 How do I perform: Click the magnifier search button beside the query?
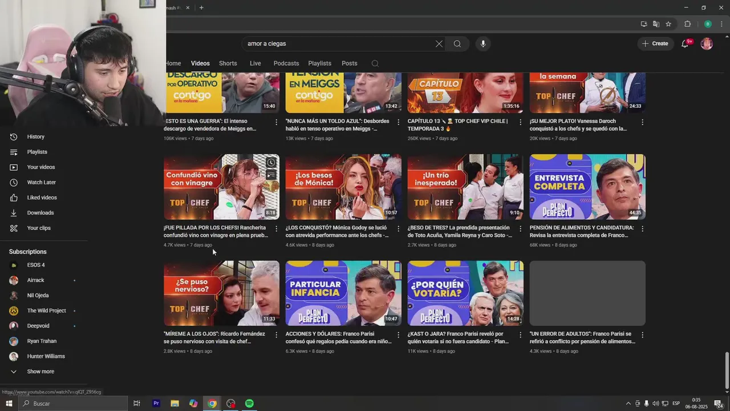tap(457, 44)
